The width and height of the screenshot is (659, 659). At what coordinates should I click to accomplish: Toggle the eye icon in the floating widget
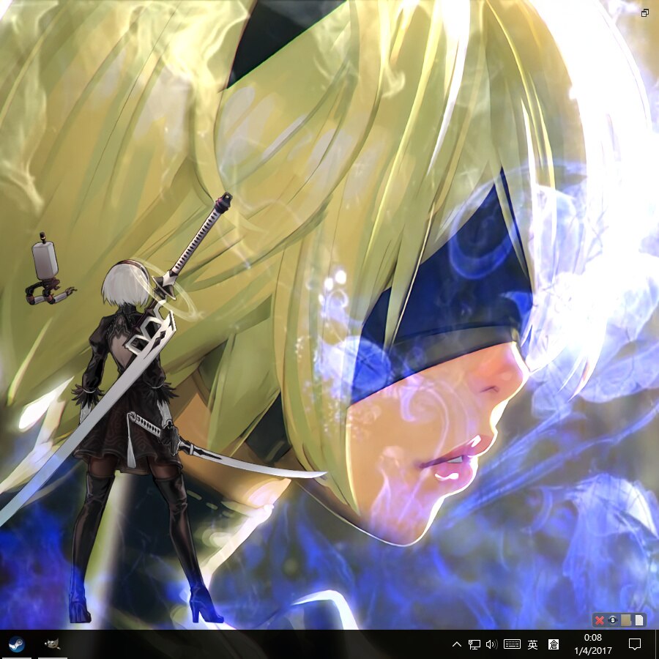pos(613,620)
